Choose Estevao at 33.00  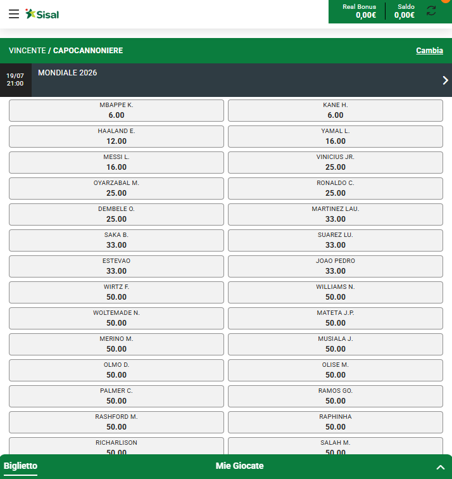point(116,266)
